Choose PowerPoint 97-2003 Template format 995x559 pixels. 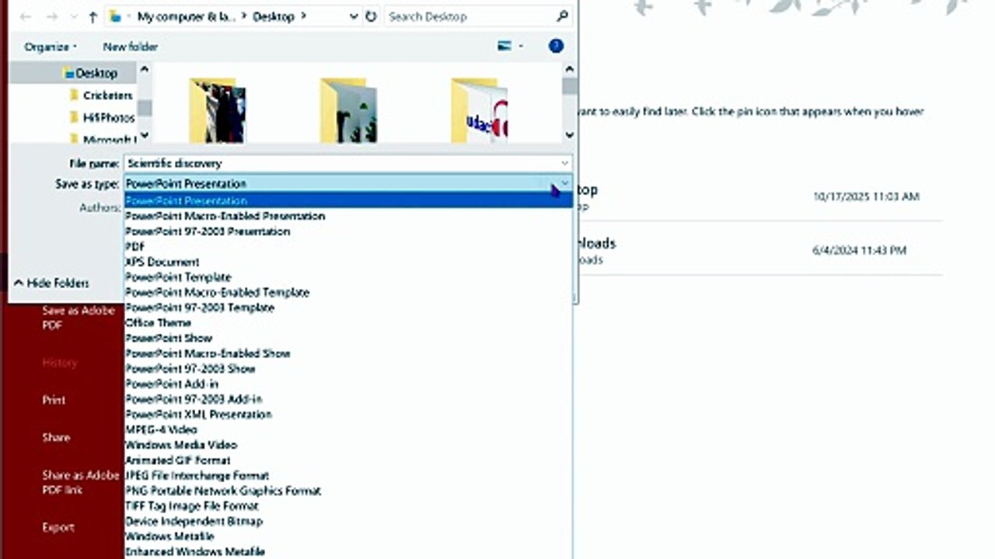pos(348,307)
